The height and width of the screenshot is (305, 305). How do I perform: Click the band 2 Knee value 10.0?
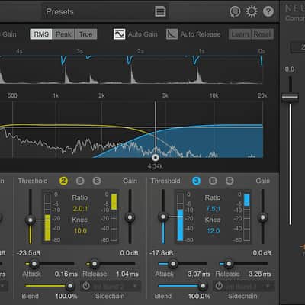point(80,231)
